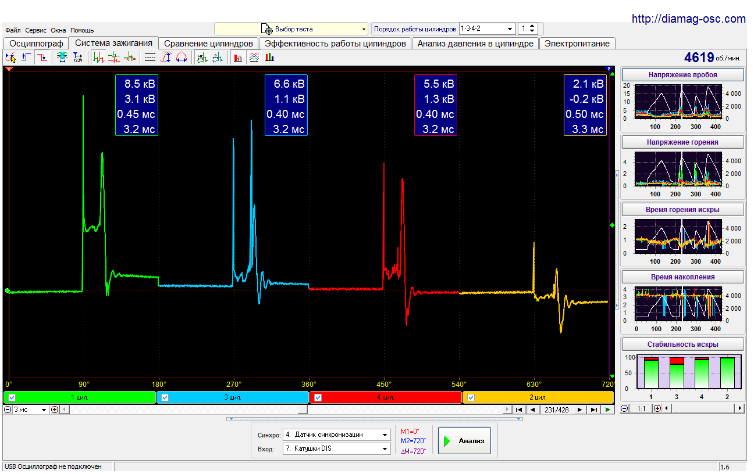Toggle the millisecond scale icon
This screenshot has width=754, height=474.
click(x=202, y=57)
